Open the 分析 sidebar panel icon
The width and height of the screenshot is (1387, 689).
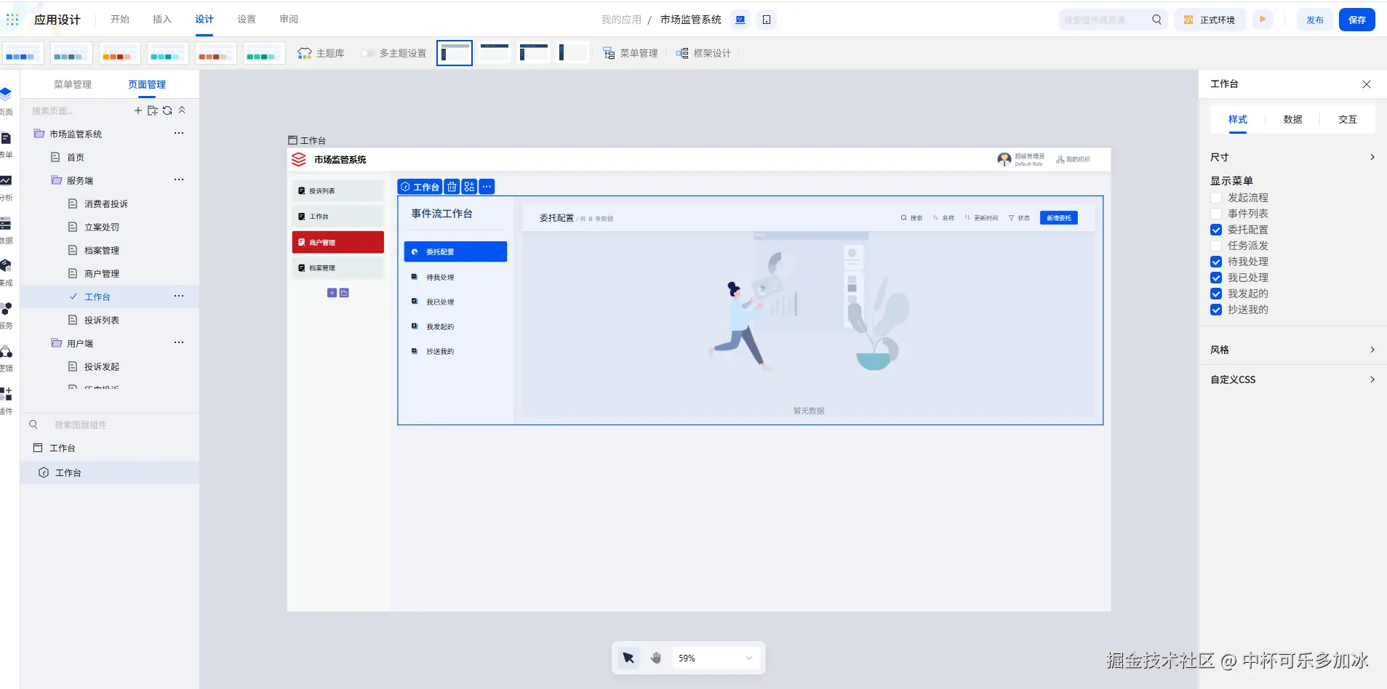click(6, 180)
